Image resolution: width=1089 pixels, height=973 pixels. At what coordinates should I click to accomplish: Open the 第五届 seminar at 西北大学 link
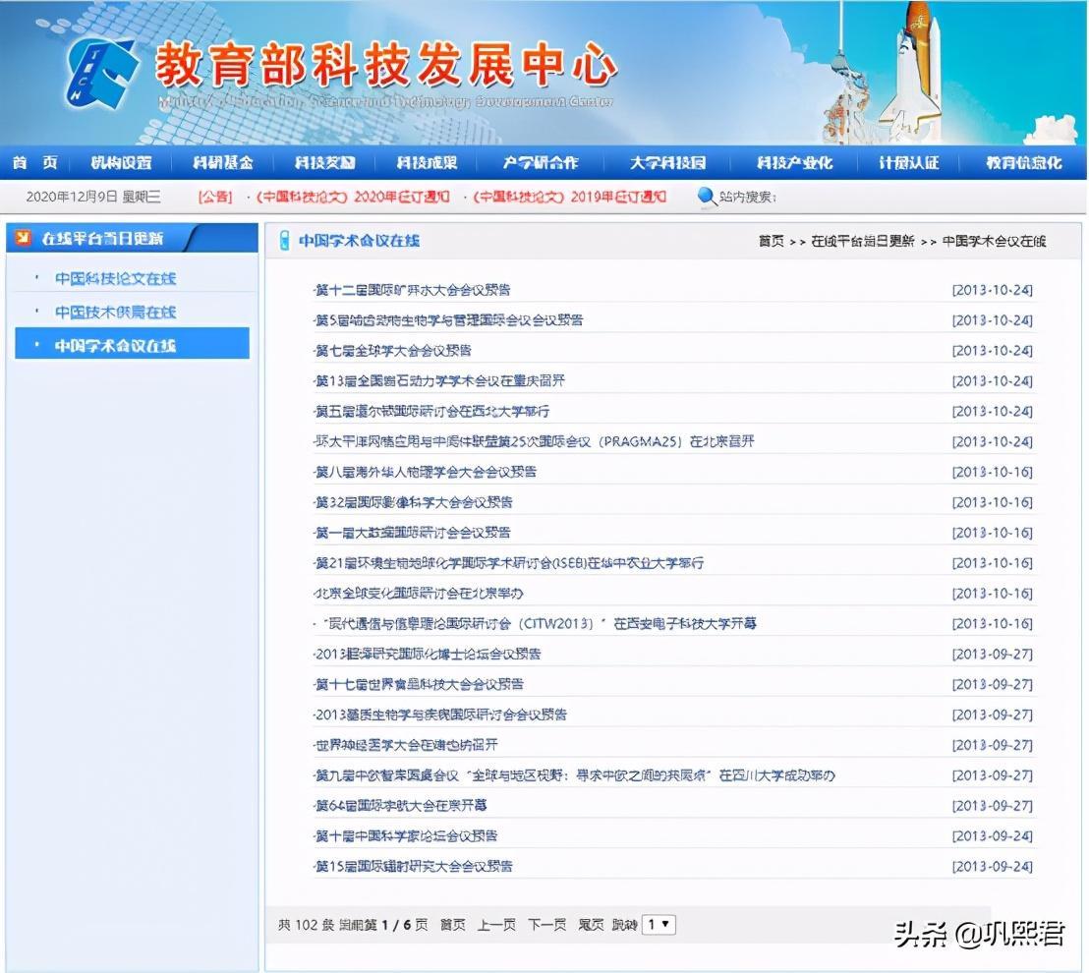click(432, 411)
